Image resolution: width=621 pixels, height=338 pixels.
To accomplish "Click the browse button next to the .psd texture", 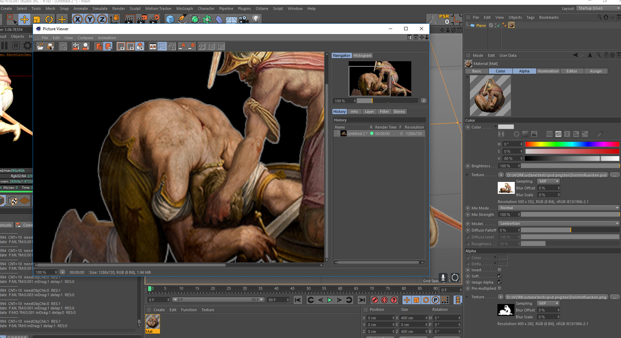I will [x=615, y=175].
